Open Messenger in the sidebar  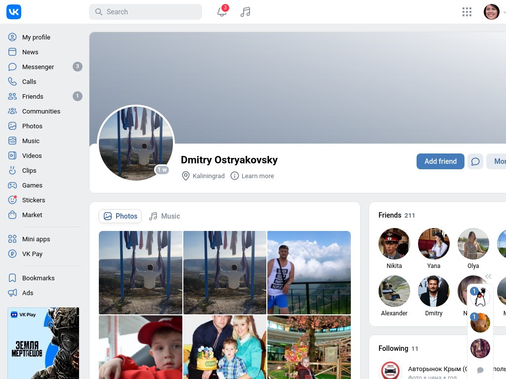[x=38, y=67]
